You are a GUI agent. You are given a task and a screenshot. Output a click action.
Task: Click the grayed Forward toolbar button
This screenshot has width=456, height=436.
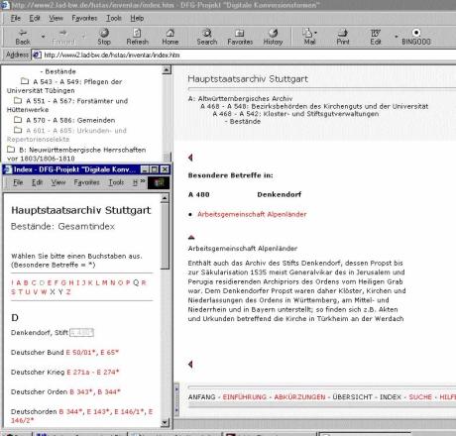[63, 37]
